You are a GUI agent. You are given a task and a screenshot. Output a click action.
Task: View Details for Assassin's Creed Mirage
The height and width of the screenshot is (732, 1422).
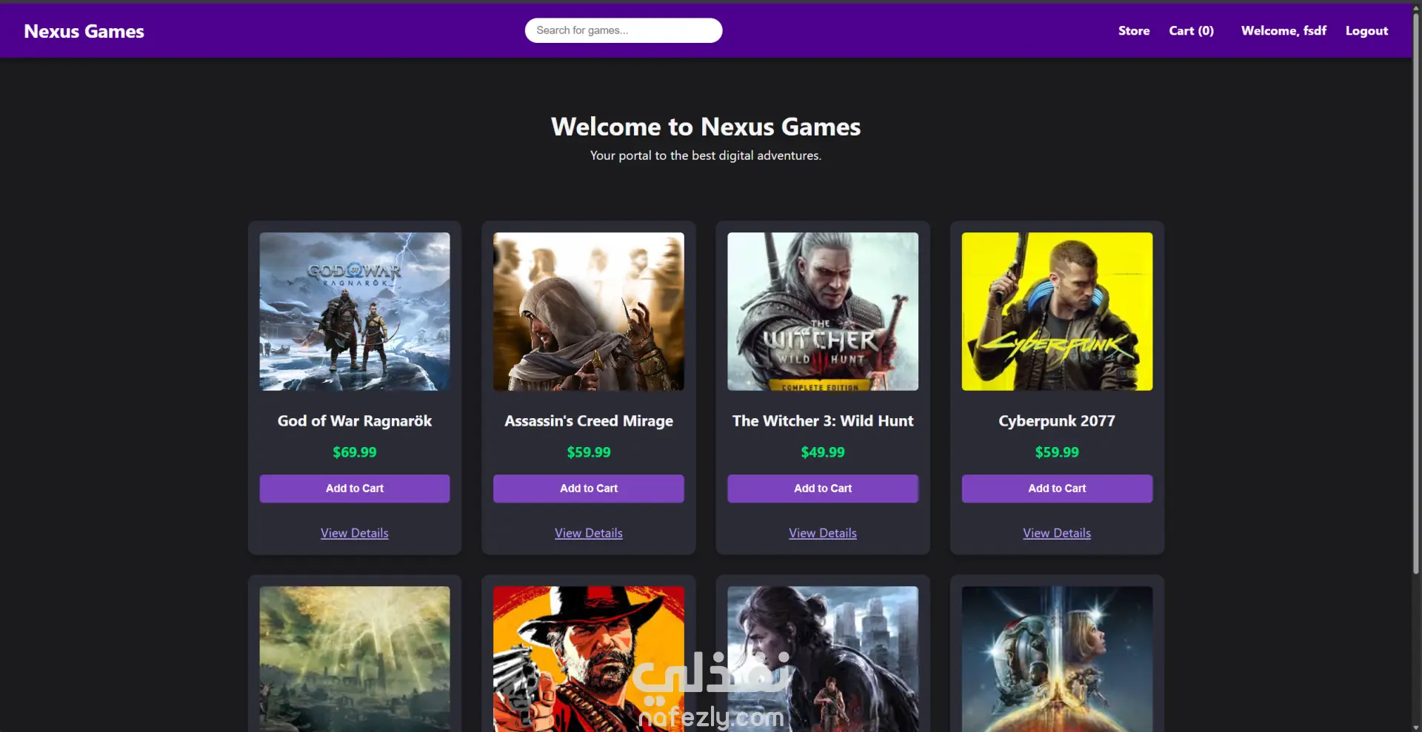(x=589, y=533)
